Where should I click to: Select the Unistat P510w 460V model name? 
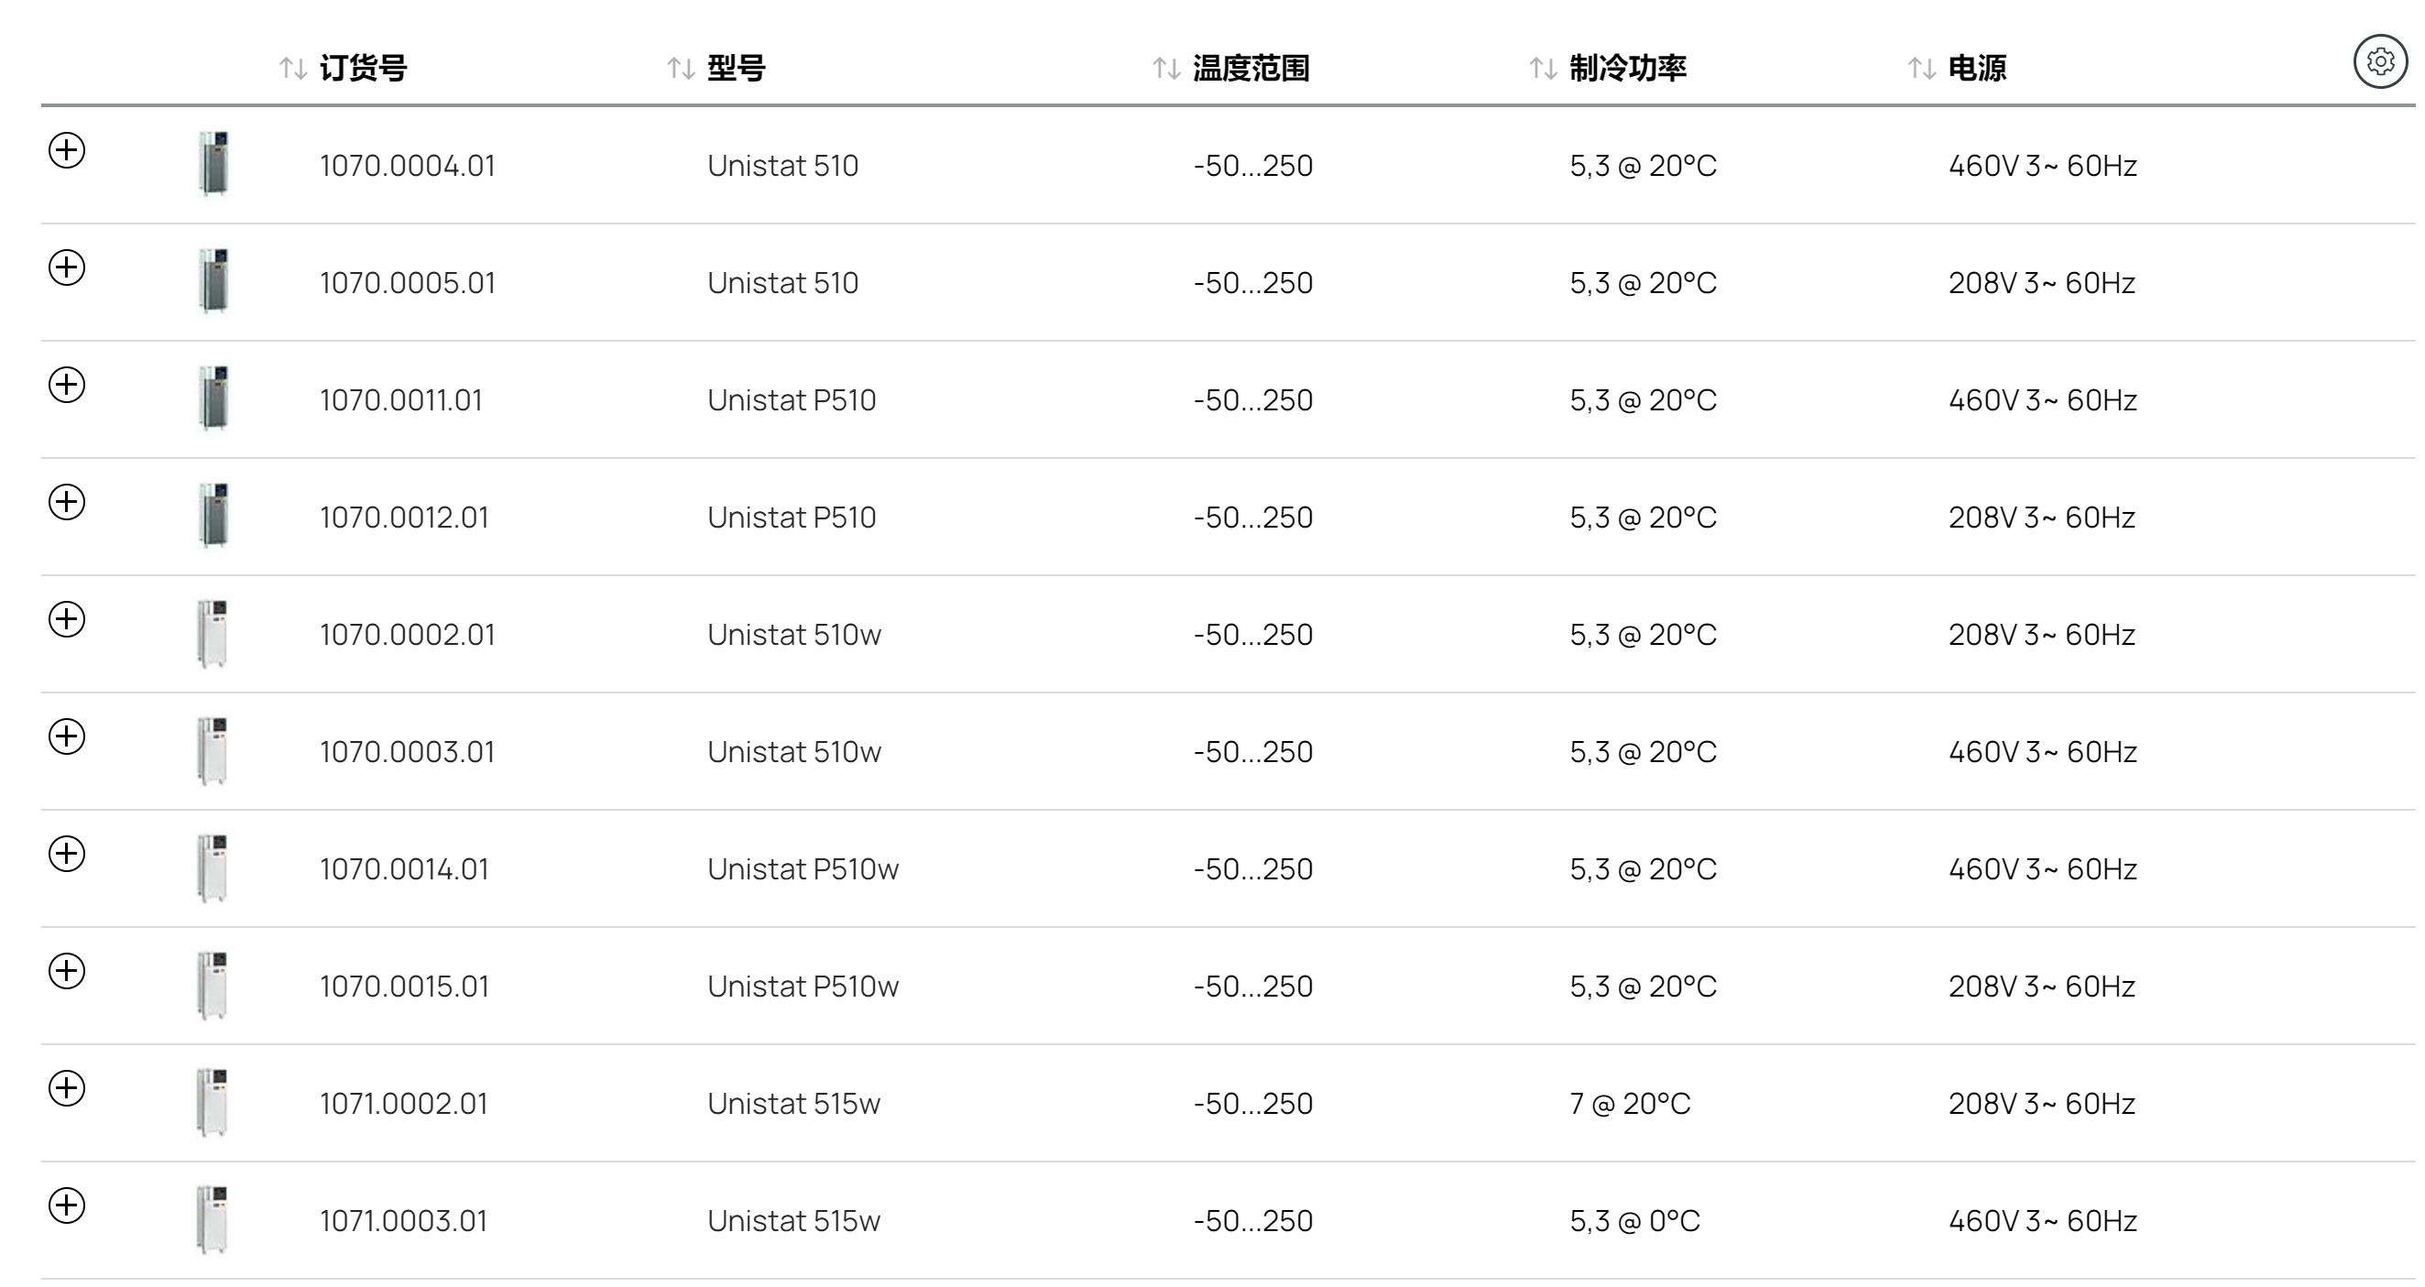(x=803, y=868)
